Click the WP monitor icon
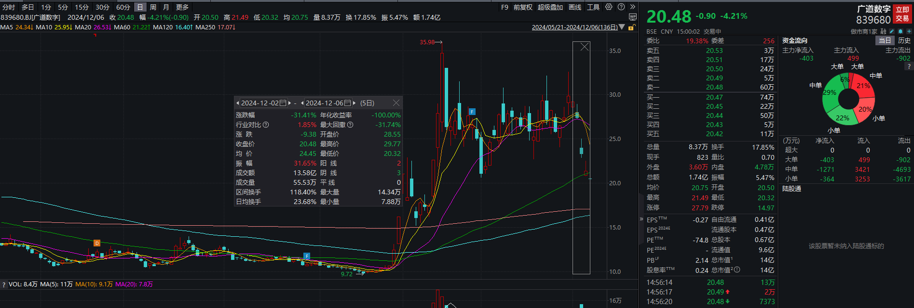 [633, 17]
